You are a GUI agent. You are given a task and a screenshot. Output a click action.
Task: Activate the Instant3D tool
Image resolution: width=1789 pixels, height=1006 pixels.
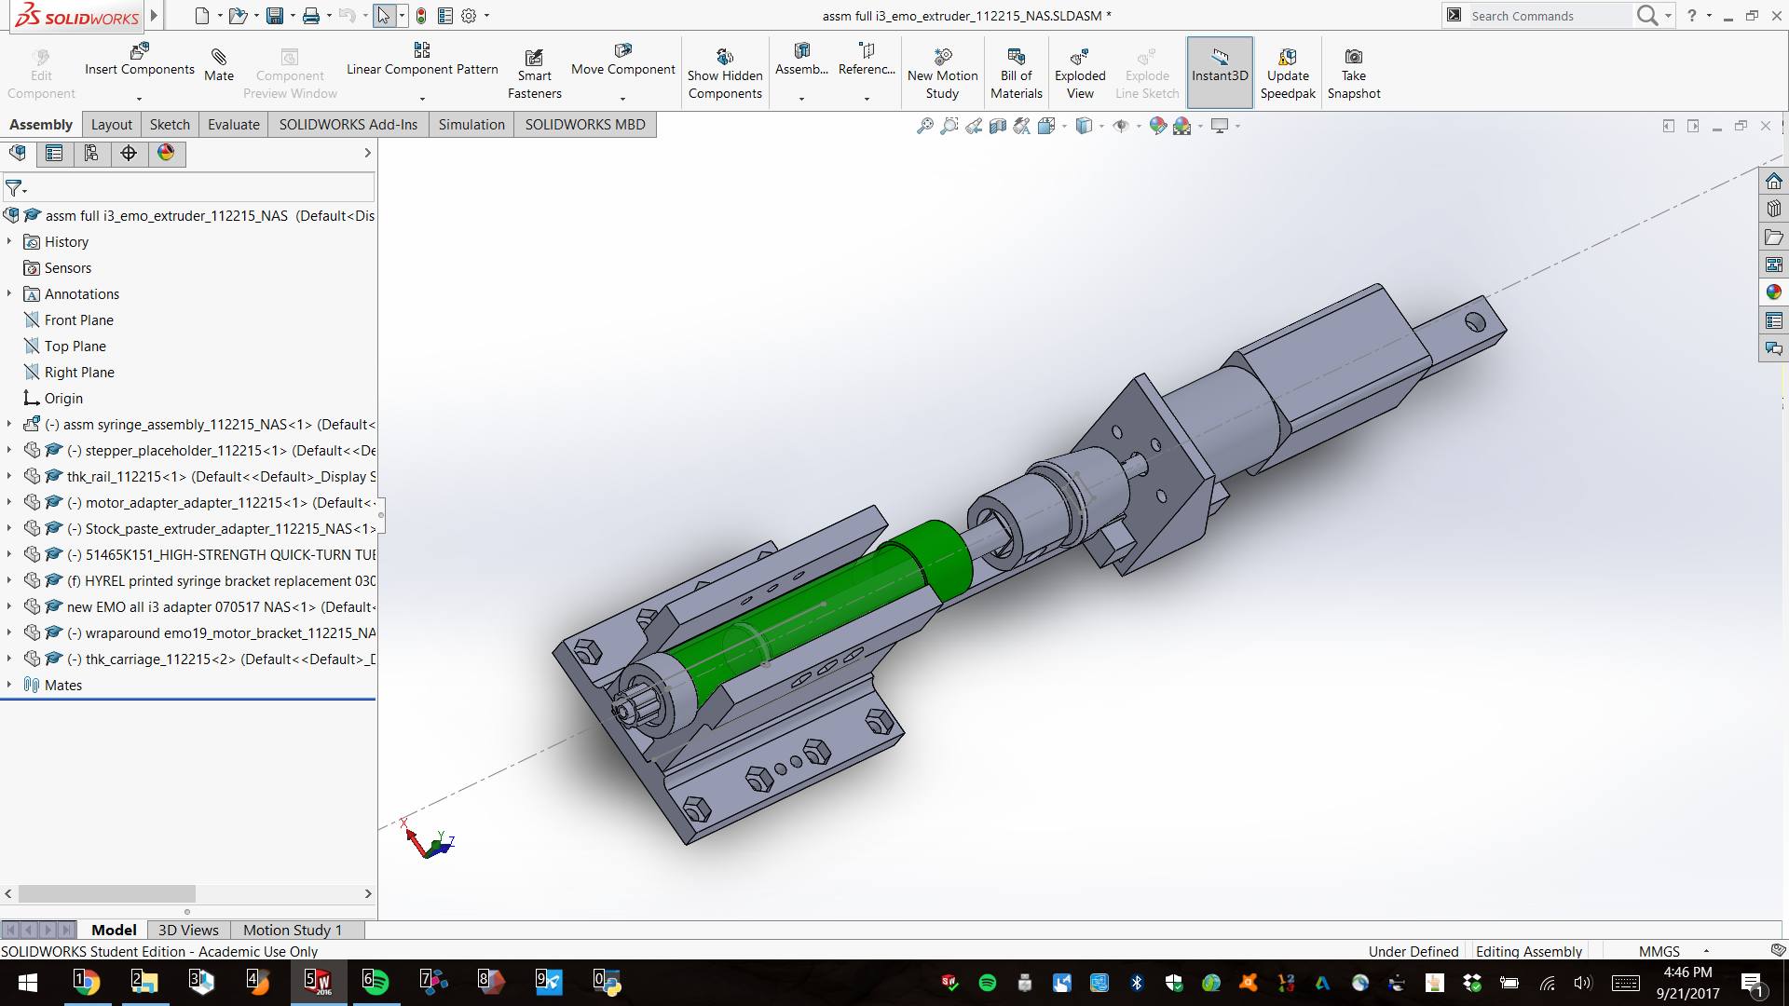point(1220,70)
